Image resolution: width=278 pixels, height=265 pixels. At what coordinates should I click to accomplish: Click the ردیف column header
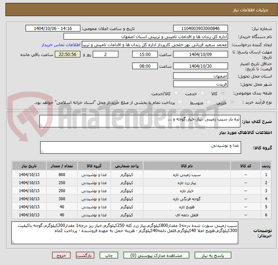click(x=266, y=166)
